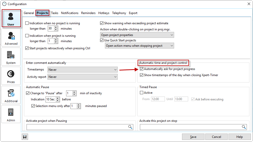Viewport: 253px width, 142px height.
Task: Click search icon in Activate project when Pausing
Action: pos(130,127)
